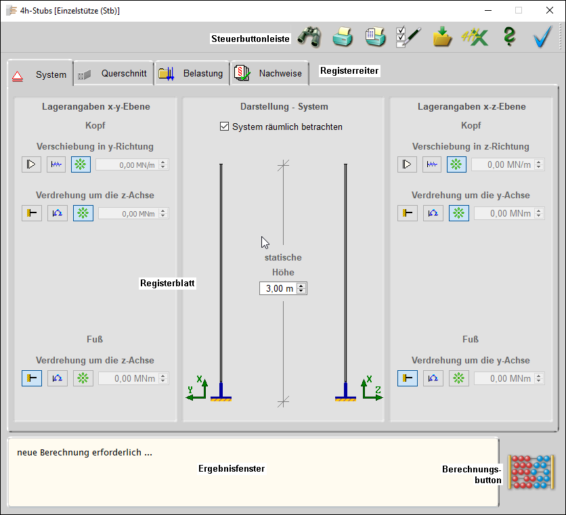
Task: Select clamped head rotation about the z-axis
Action: [x=32, y=213]
